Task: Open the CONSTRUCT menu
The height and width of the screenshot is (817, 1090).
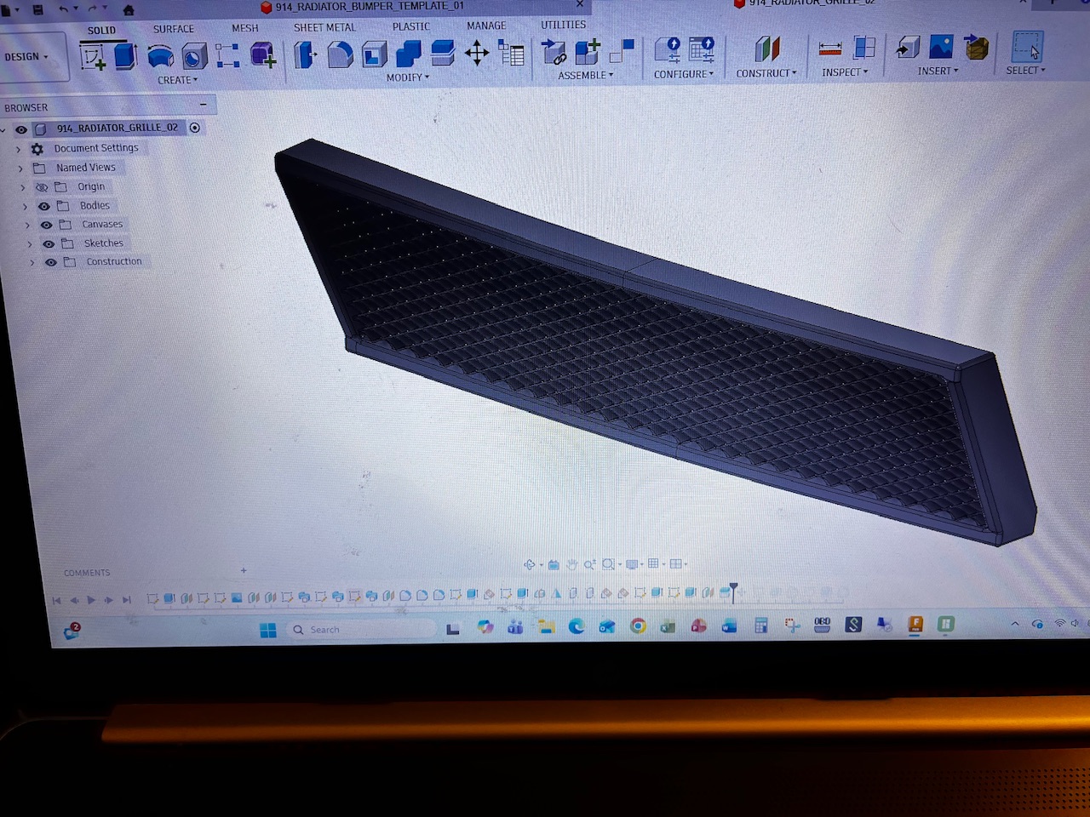Action: [x=766, y=73]
